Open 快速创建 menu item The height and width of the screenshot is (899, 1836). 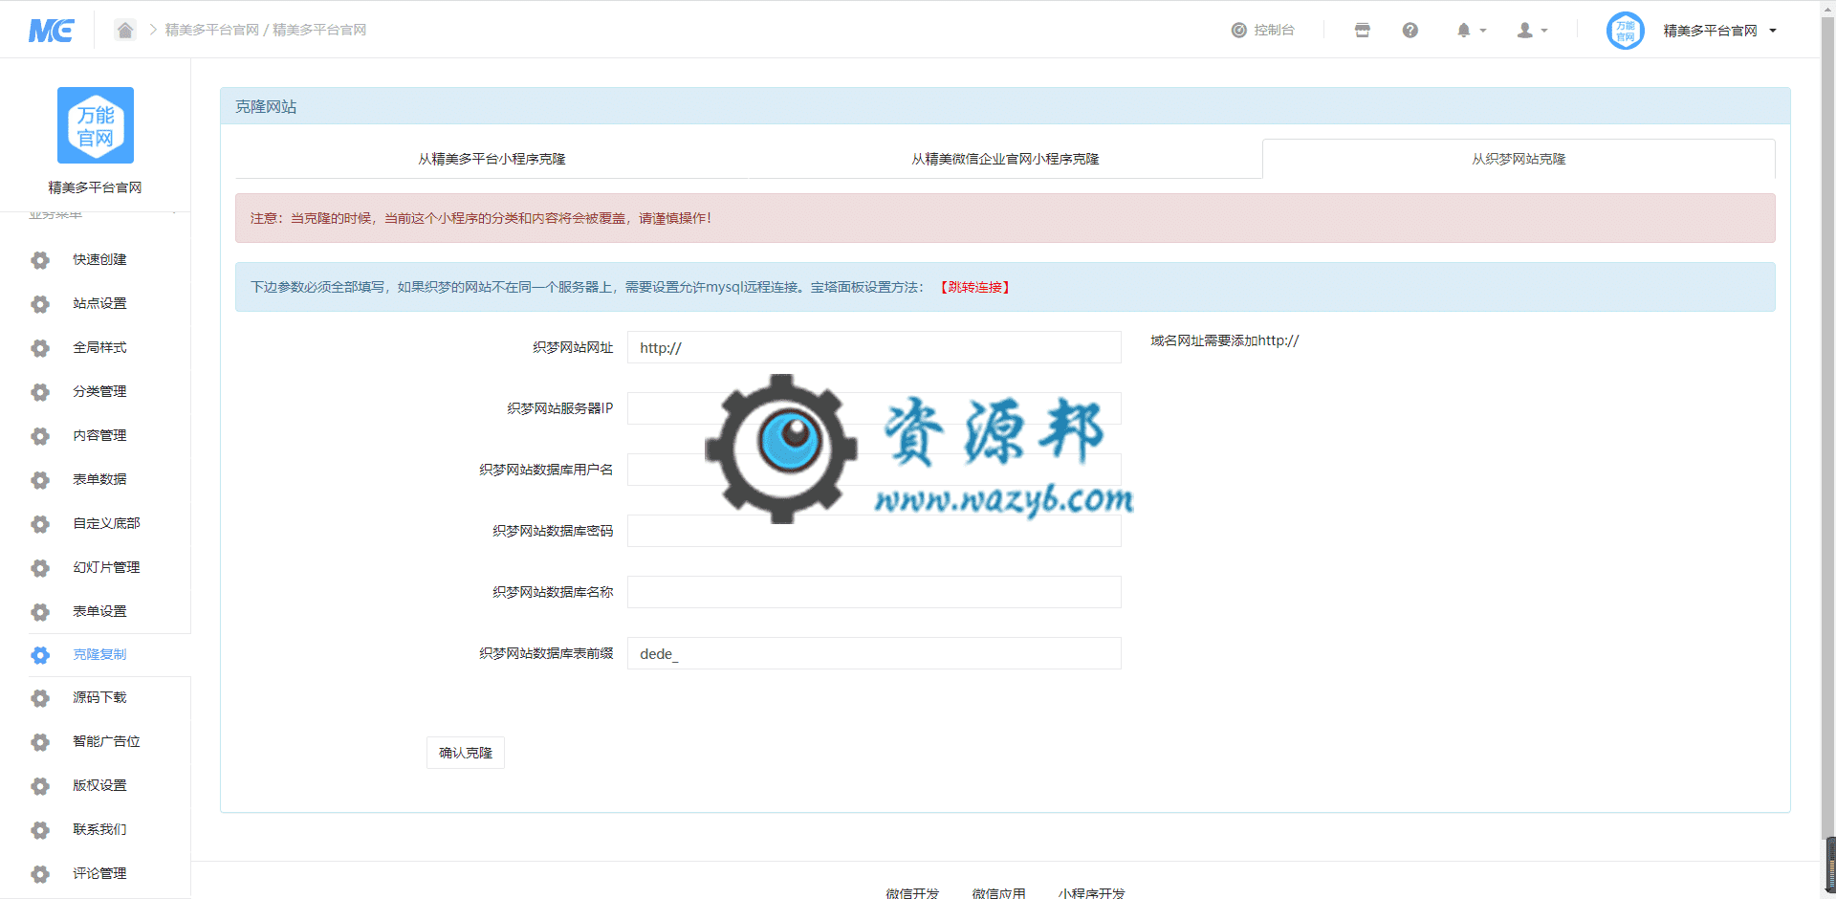click(99, 259)
